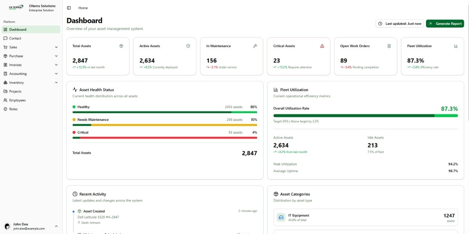This screenshot has height=234, width=469.
Task: Navigate to Employees
Action: 31,100
